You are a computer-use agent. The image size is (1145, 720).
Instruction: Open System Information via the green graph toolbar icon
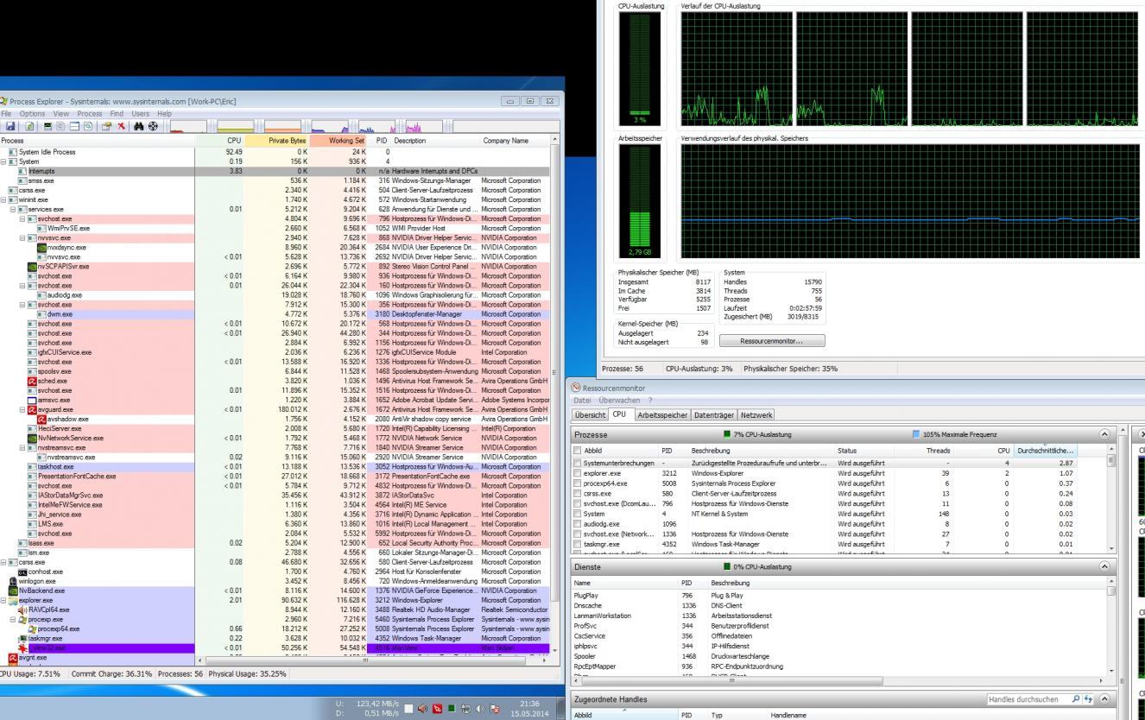tap(48, 126)
